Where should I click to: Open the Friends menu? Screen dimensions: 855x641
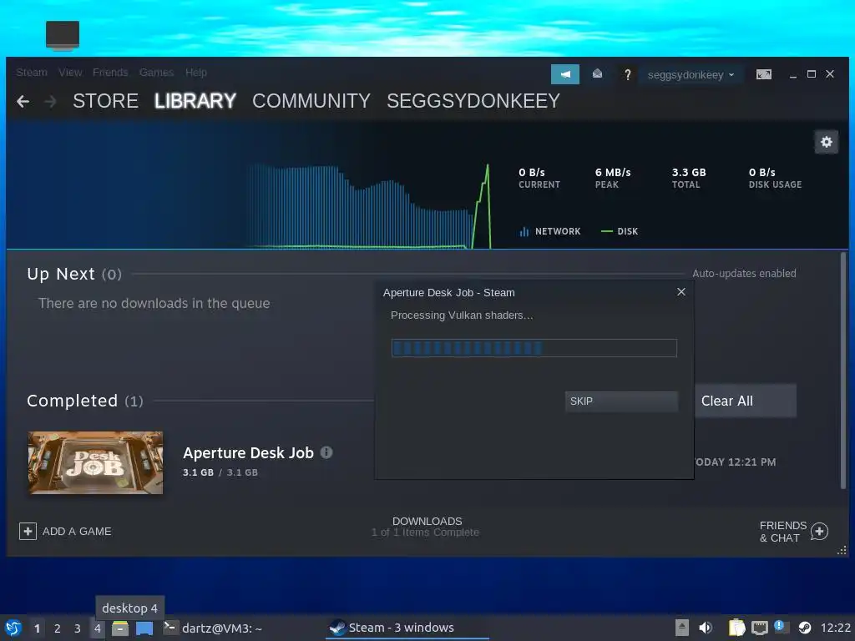[110, 73]
